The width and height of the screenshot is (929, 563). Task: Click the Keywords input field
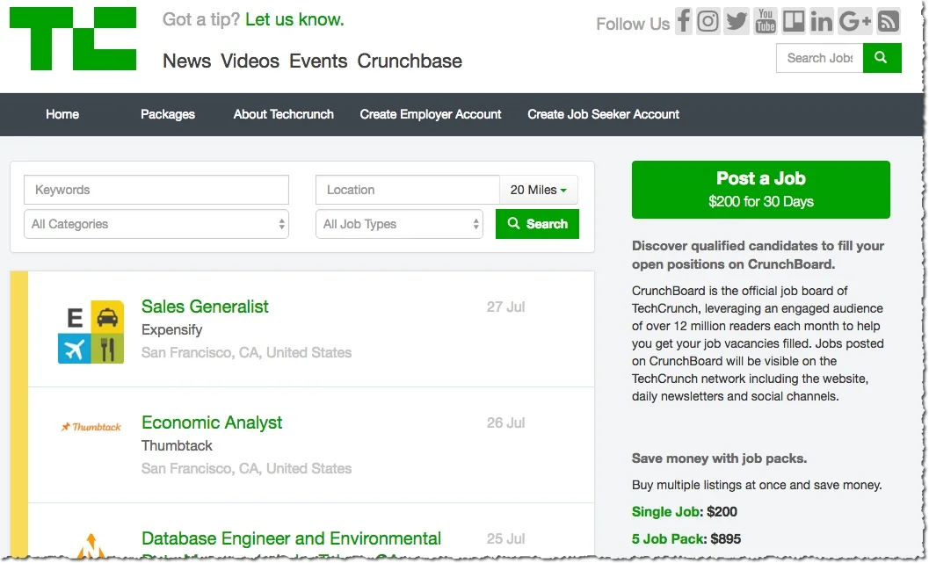pos(156,190)
